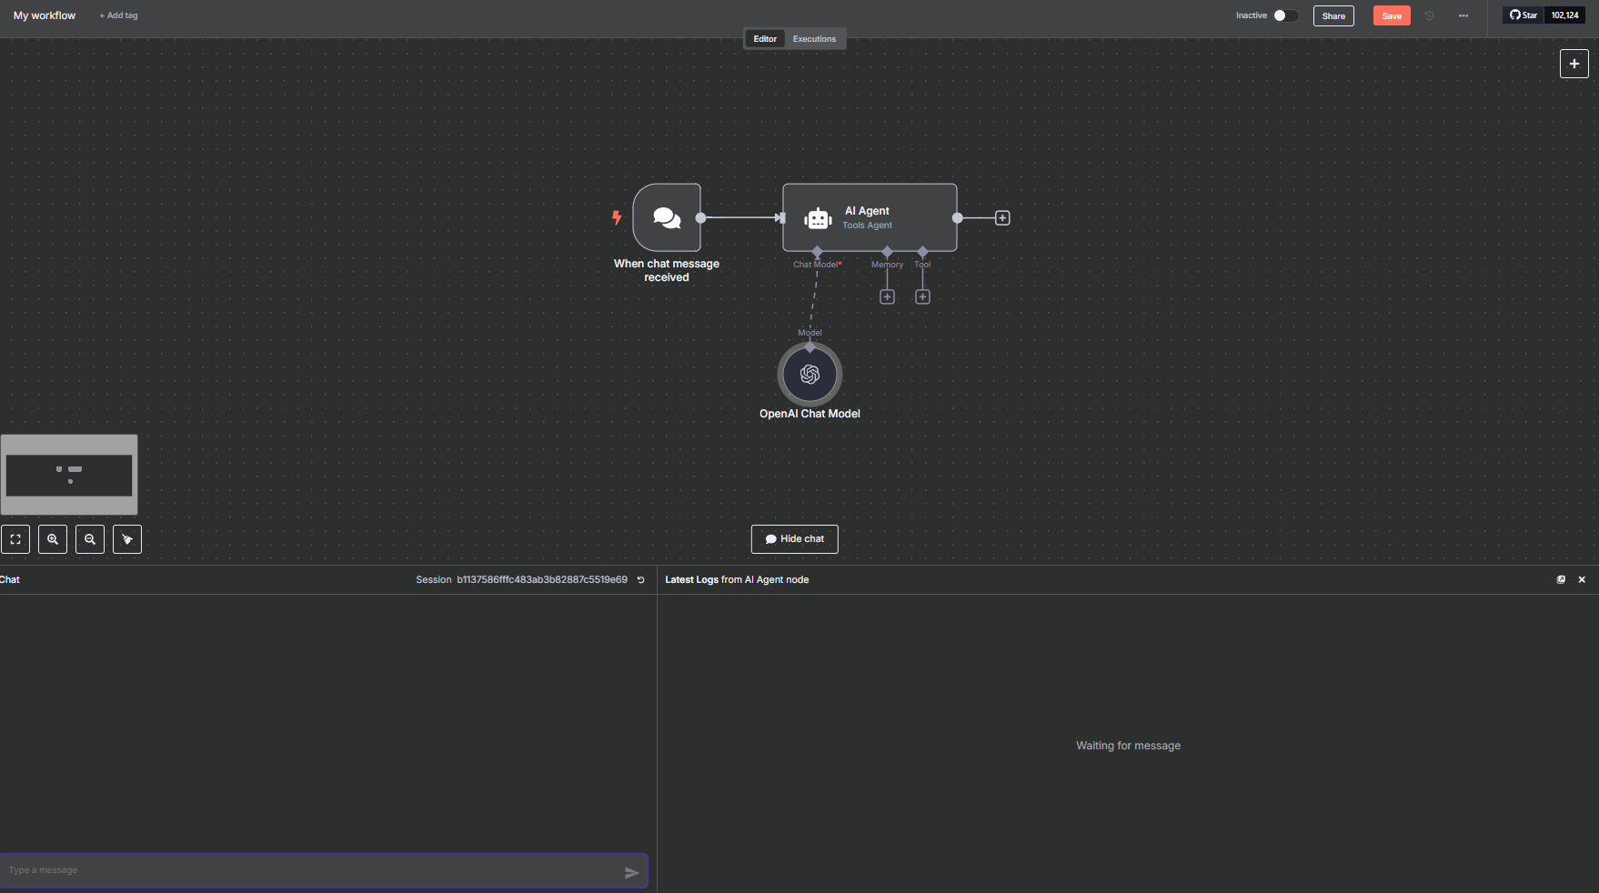Send the chat message with arrow icon
The width and height of the screenshot is (1599, 893).
[631, 873]
